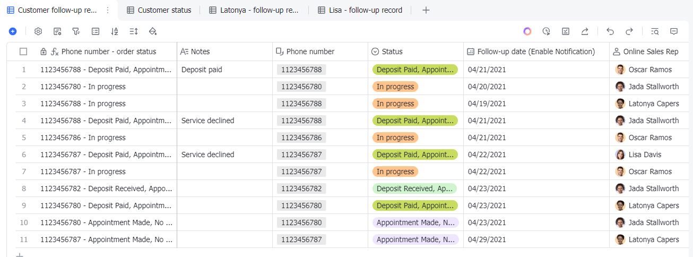The width and height of the screenshot is (693, 257).
Task: Toggle the select-all checkbox in header
Action: [23, 52]
